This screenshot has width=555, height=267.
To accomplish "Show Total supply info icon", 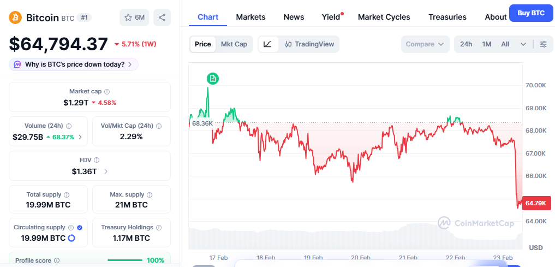I will [x=67, y=194].
